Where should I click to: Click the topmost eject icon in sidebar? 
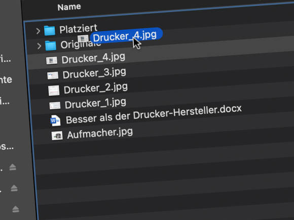point(13,167)
